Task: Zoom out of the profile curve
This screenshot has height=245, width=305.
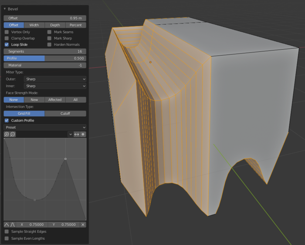Action: (13, 134)
